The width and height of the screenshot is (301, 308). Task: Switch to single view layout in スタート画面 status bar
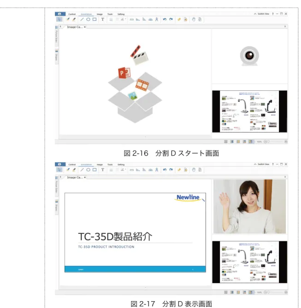(226, 141)
